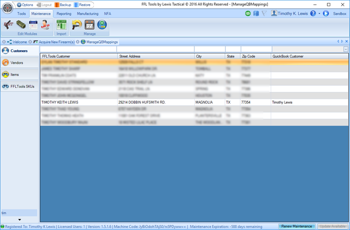This screenshot has height=230, width=350.
Task: Switch to the Welcome document tab
Action: coord(17,42)
